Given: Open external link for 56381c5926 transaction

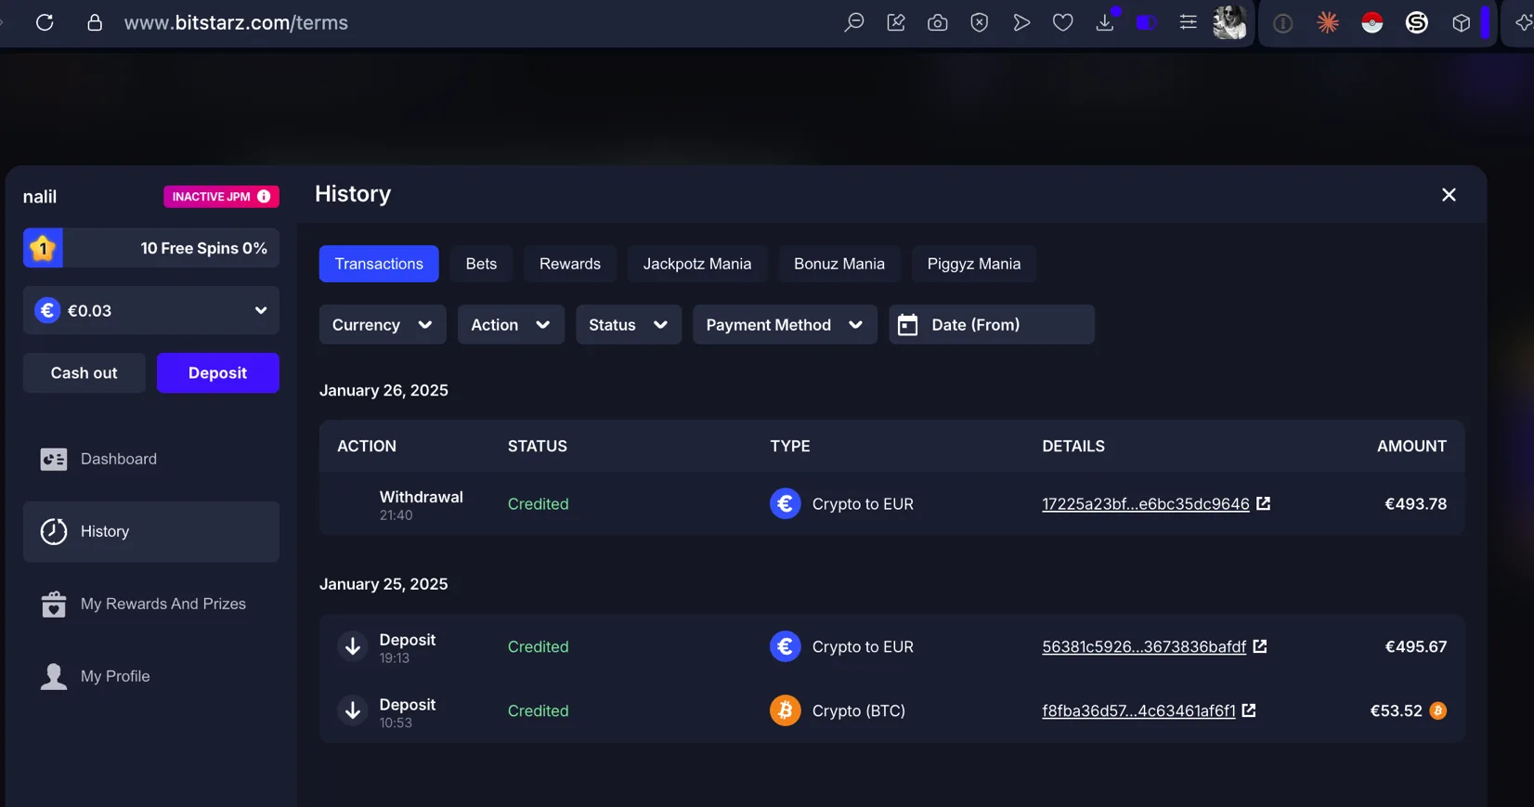Looking at the screenshot, I should pyautogui.click(x=1260, y=646).
